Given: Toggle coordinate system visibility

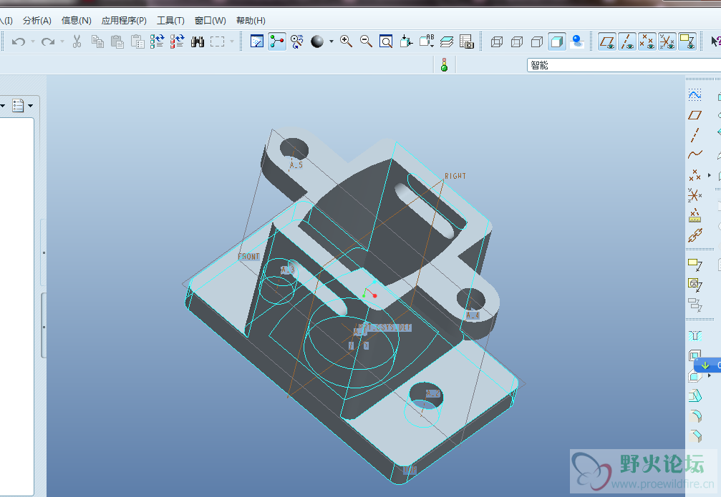Looking at the screenshot, I should pyautogui.click(x=667, y=41).
